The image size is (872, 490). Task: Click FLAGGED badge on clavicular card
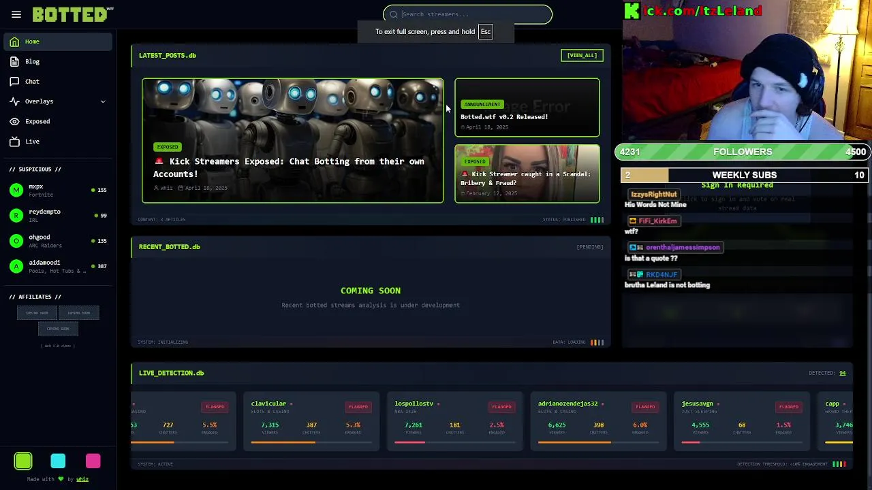click(358, 407)
